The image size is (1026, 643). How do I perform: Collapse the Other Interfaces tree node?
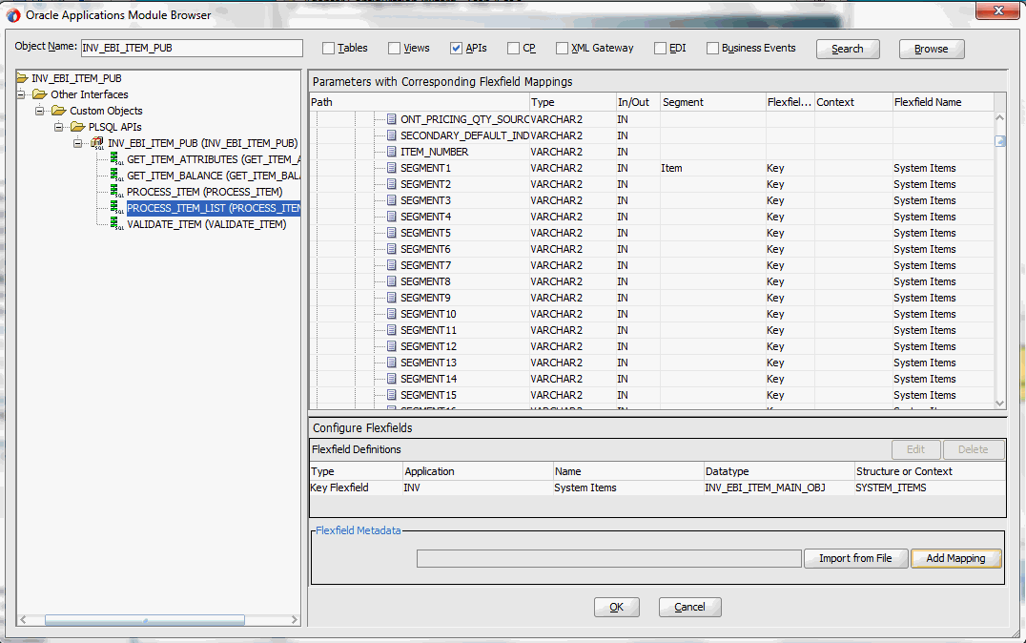click(x=21, y=95)
